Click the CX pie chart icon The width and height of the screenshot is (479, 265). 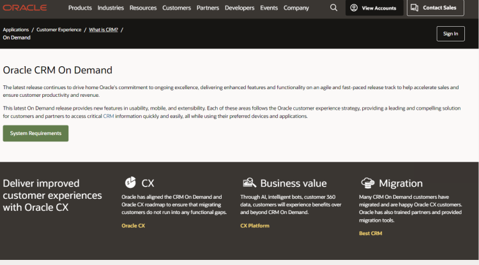(130, 182)
